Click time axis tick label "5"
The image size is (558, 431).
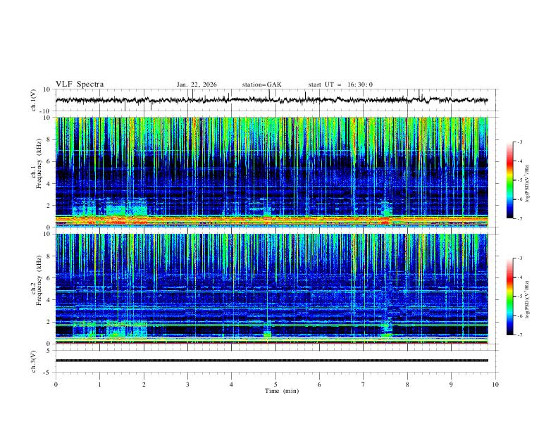[x=275, y=385]
